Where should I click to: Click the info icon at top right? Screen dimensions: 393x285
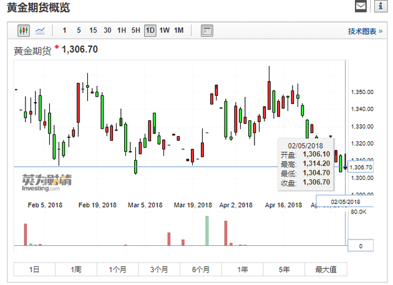(x=381, y=6)
